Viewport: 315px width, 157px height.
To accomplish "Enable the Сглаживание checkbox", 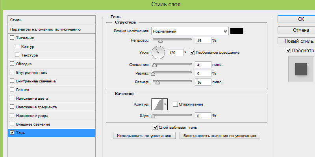I will [x=175, y=104].
